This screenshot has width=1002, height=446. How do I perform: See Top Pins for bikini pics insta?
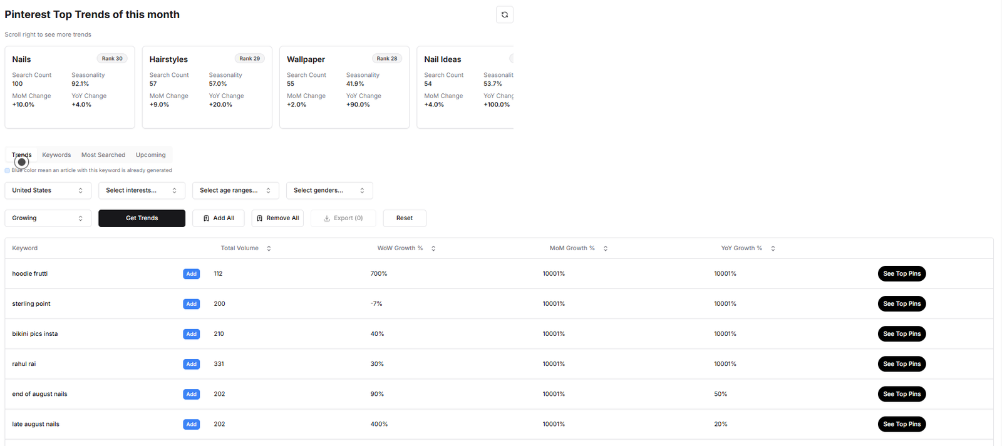902,334
